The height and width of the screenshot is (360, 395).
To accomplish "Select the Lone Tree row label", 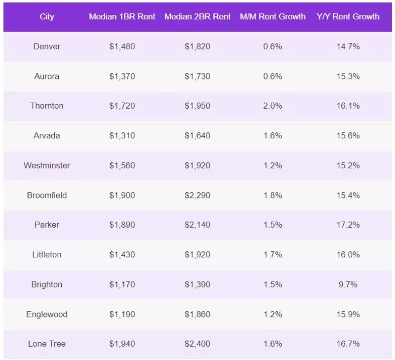I will click(x=47, y=344).
